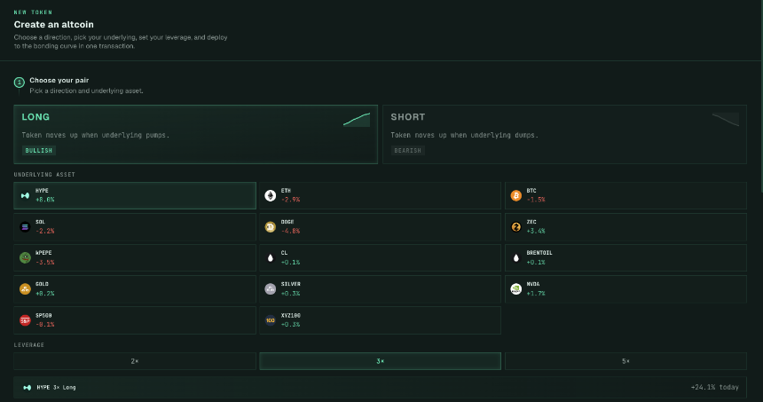Click the kPEPE frog logo
Screen dimensions: 763x402
click(26, 258)
